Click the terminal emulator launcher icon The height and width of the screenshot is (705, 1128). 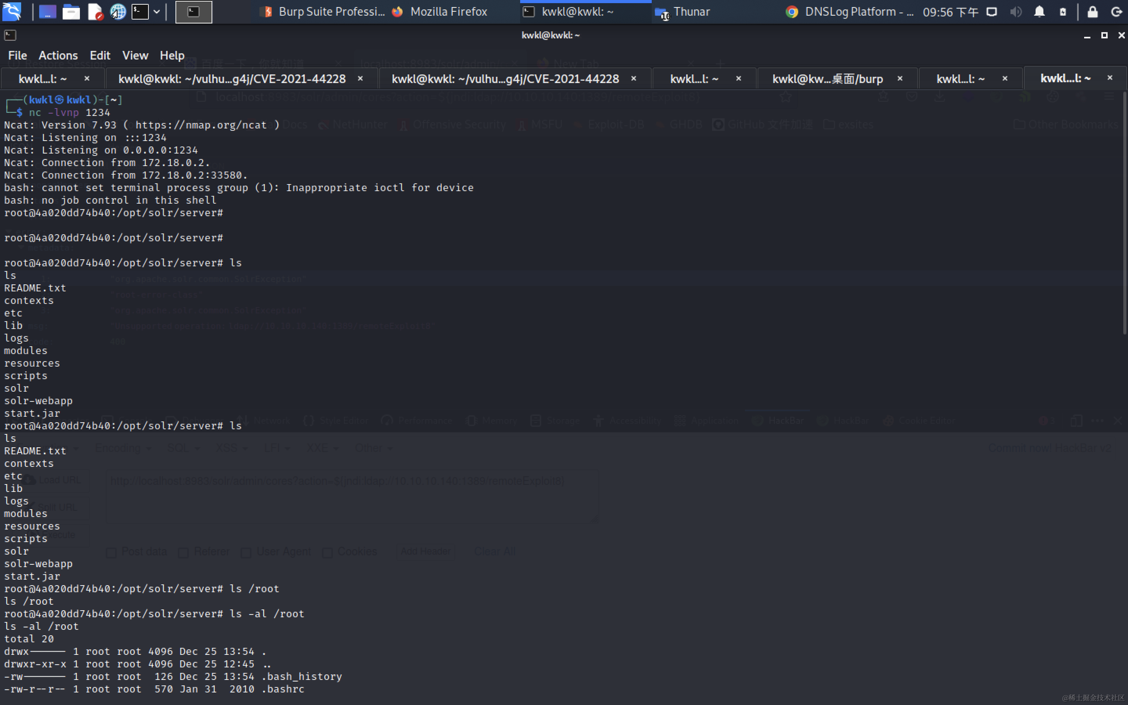point(140,12)
